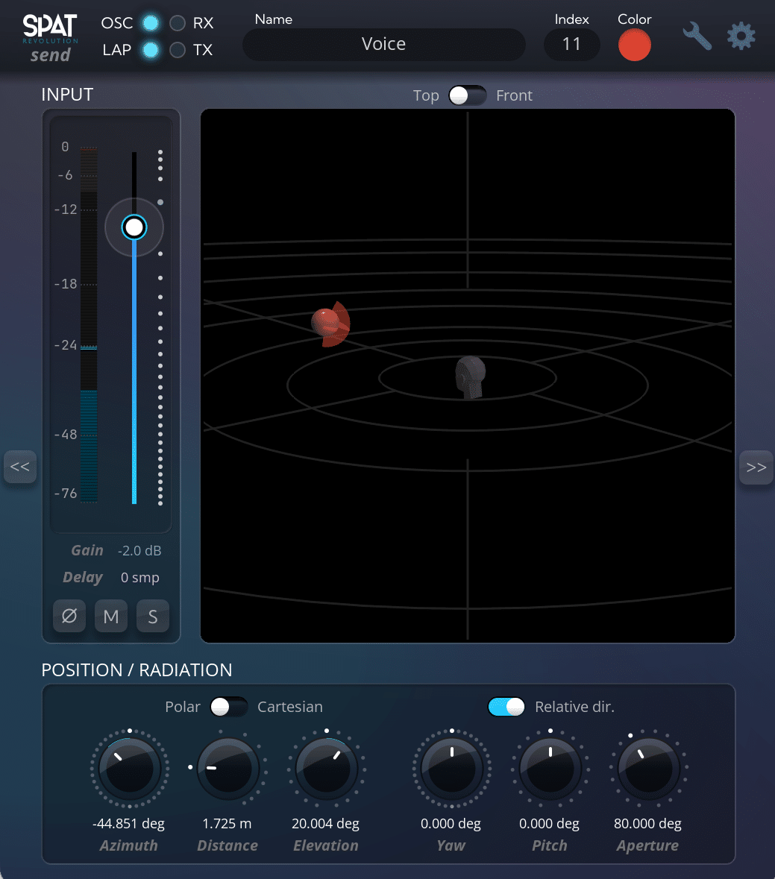Open the gear settings icon
Image resolution: width=775 pixels, height=879 pixels.
tap(741, 37)
